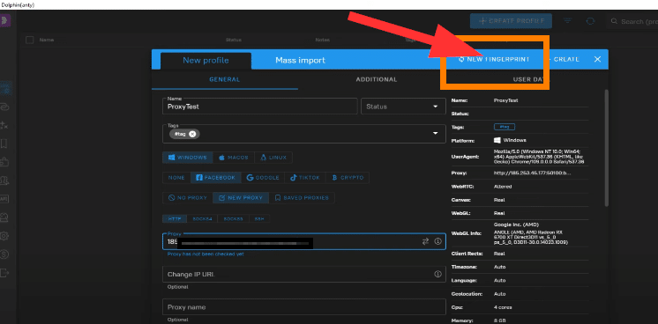Choose Crypto as the site type
Image resolution: width=658 pixels, height=324 pixels.
(348, 178)
